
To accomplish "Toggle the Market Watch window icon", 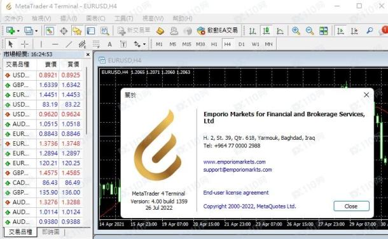I will click(x=50, y=31).
